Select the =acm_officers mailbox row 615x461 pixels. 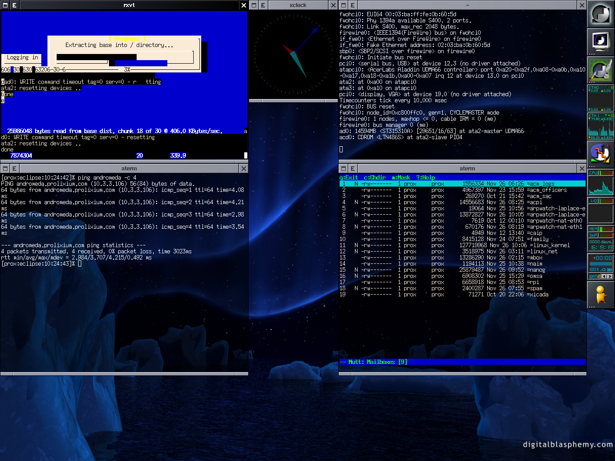[x=462, y=190]
